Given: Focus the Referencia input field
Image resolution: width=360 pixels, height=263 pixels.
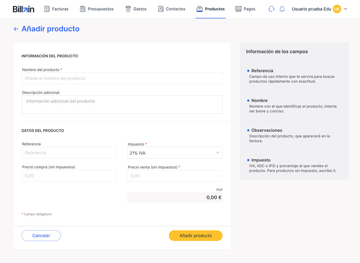Looking at the screenshot, I should 69,153.
